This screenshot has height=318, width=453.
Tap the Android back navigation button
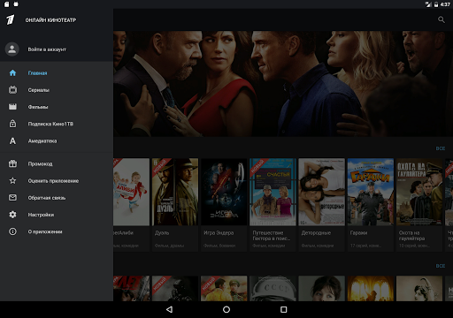pos(169,309)
